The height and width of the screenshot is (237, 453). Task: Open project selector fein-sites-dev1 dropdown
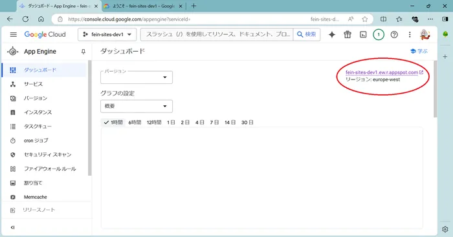pyautogui.click(x=107, y=35)
